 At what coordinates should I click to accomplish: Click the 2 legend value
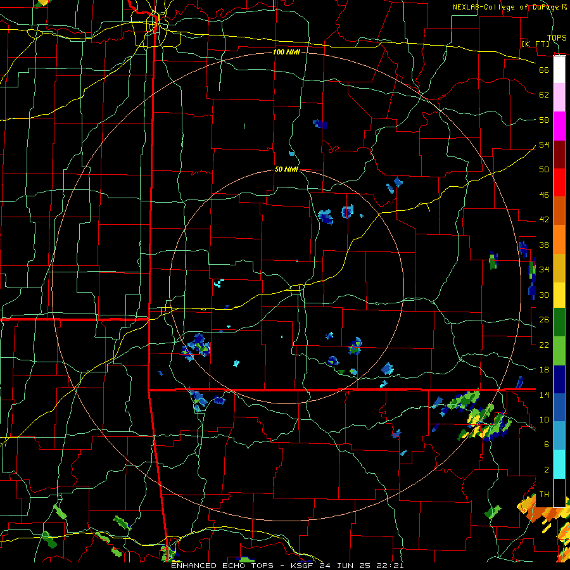pos(546,470)
